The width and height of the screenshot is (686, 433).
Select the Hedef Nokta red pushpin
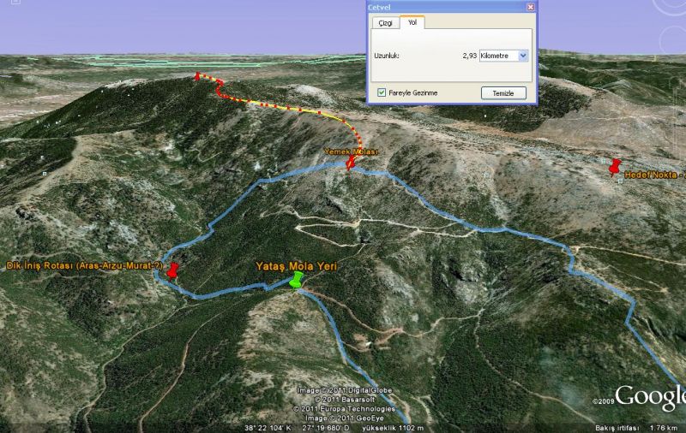coord(614,167)
